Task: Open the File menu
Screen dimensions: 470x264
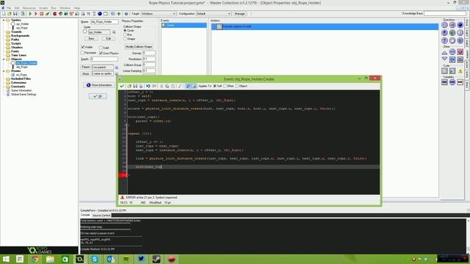Action: [x=9, y=8]
